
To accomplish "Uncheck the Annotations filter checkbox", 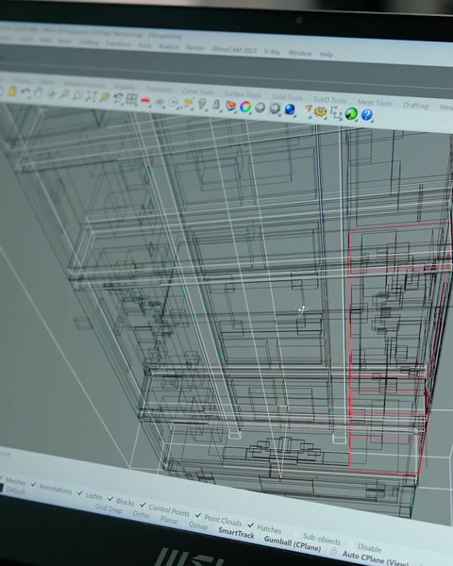I will 34,484.
